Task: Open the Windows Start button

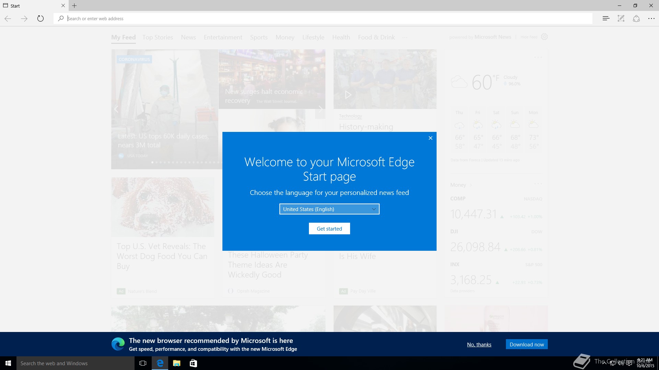Action: click(8, 363)
